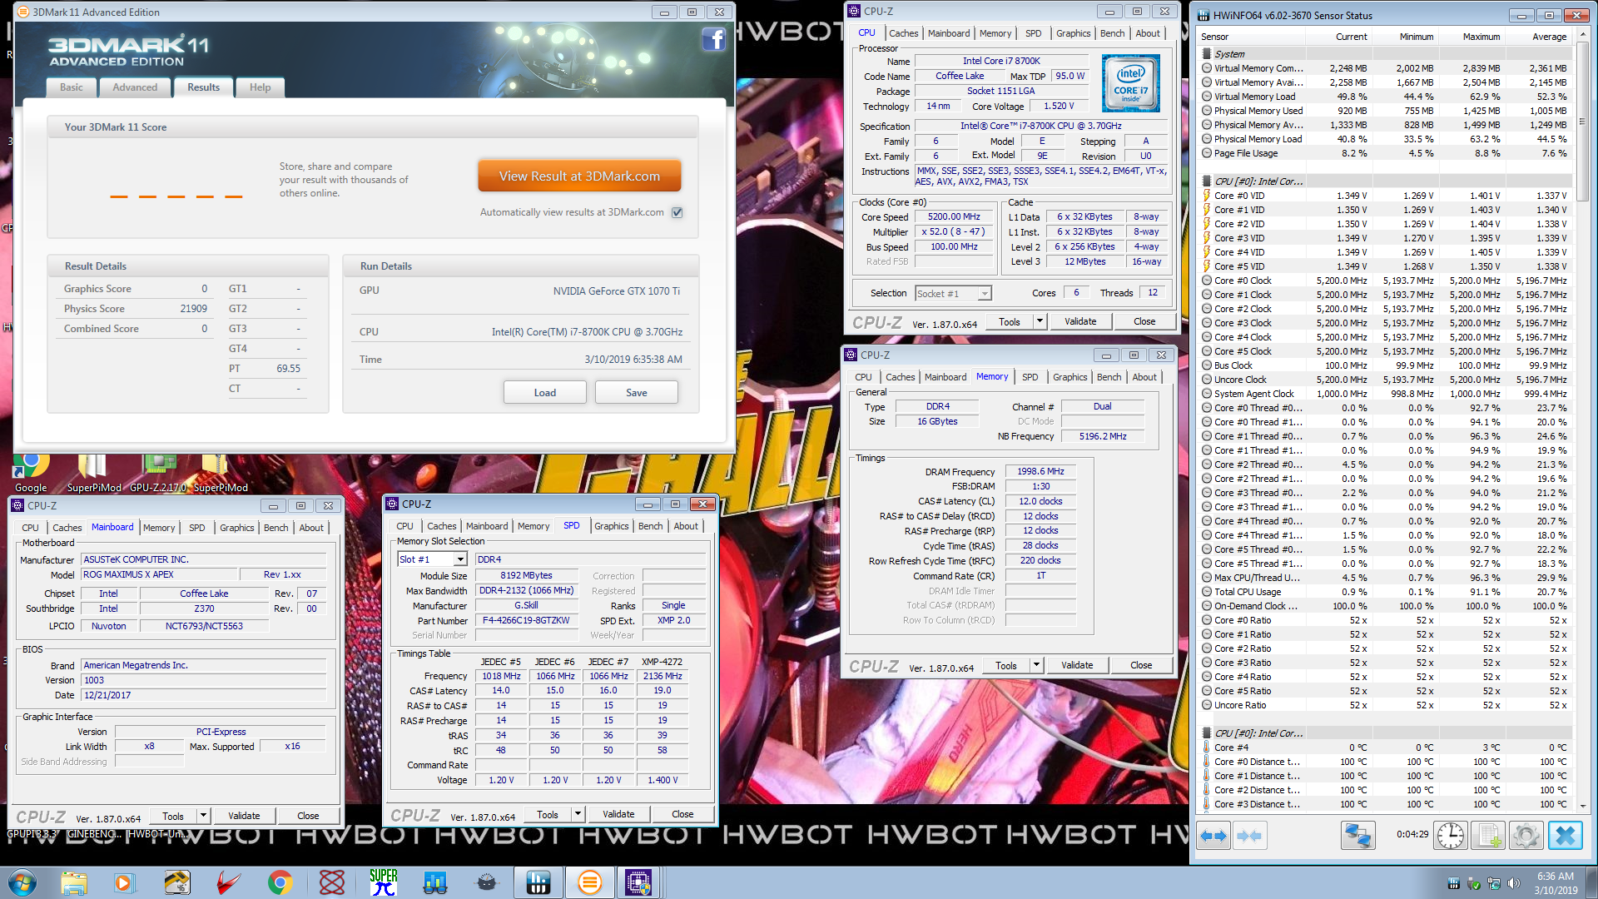Open red atom-shaped taskbar icon
This screenshot has width=1598, height=899.
tap(331, 882)
